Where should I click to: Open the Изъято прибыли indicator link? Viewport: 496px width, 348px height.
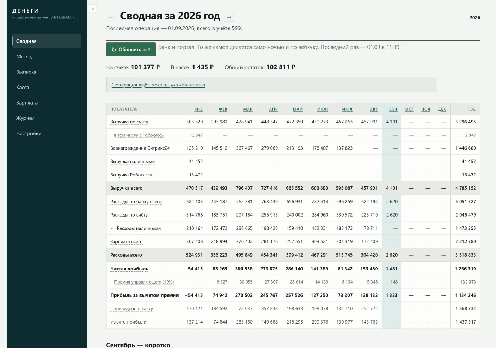pyautogui.click(x=128, y=322)
